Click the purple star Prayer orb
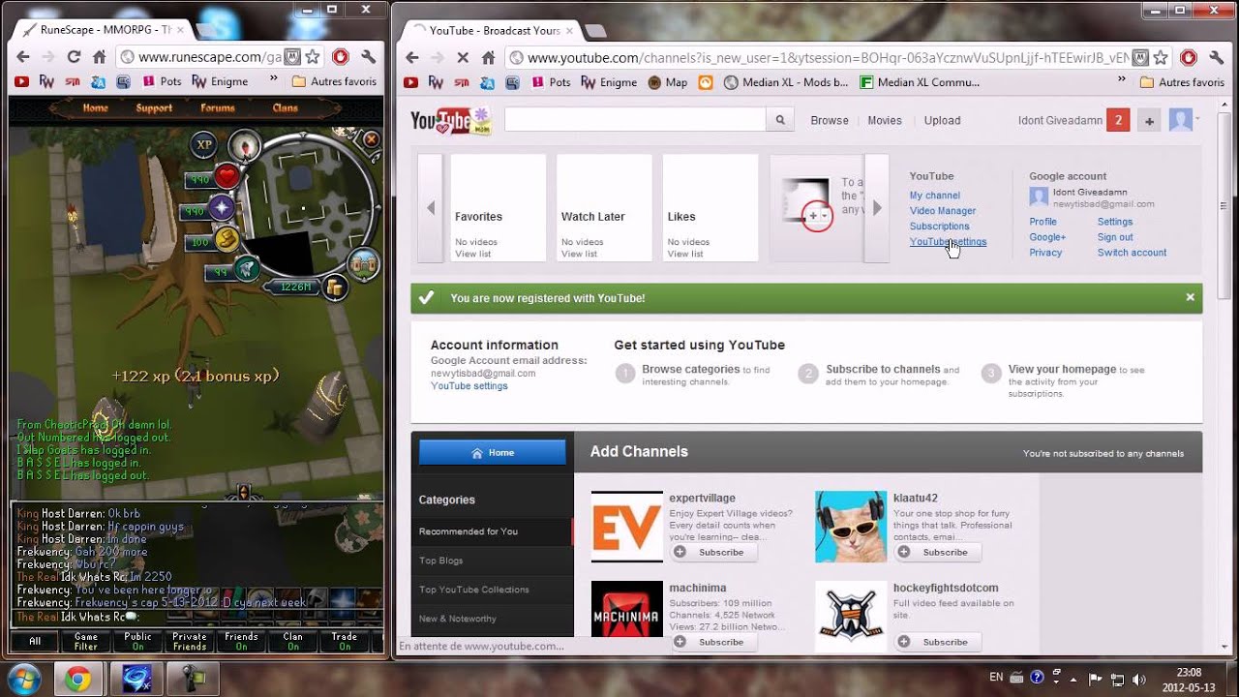 click(x=222, y=208)
